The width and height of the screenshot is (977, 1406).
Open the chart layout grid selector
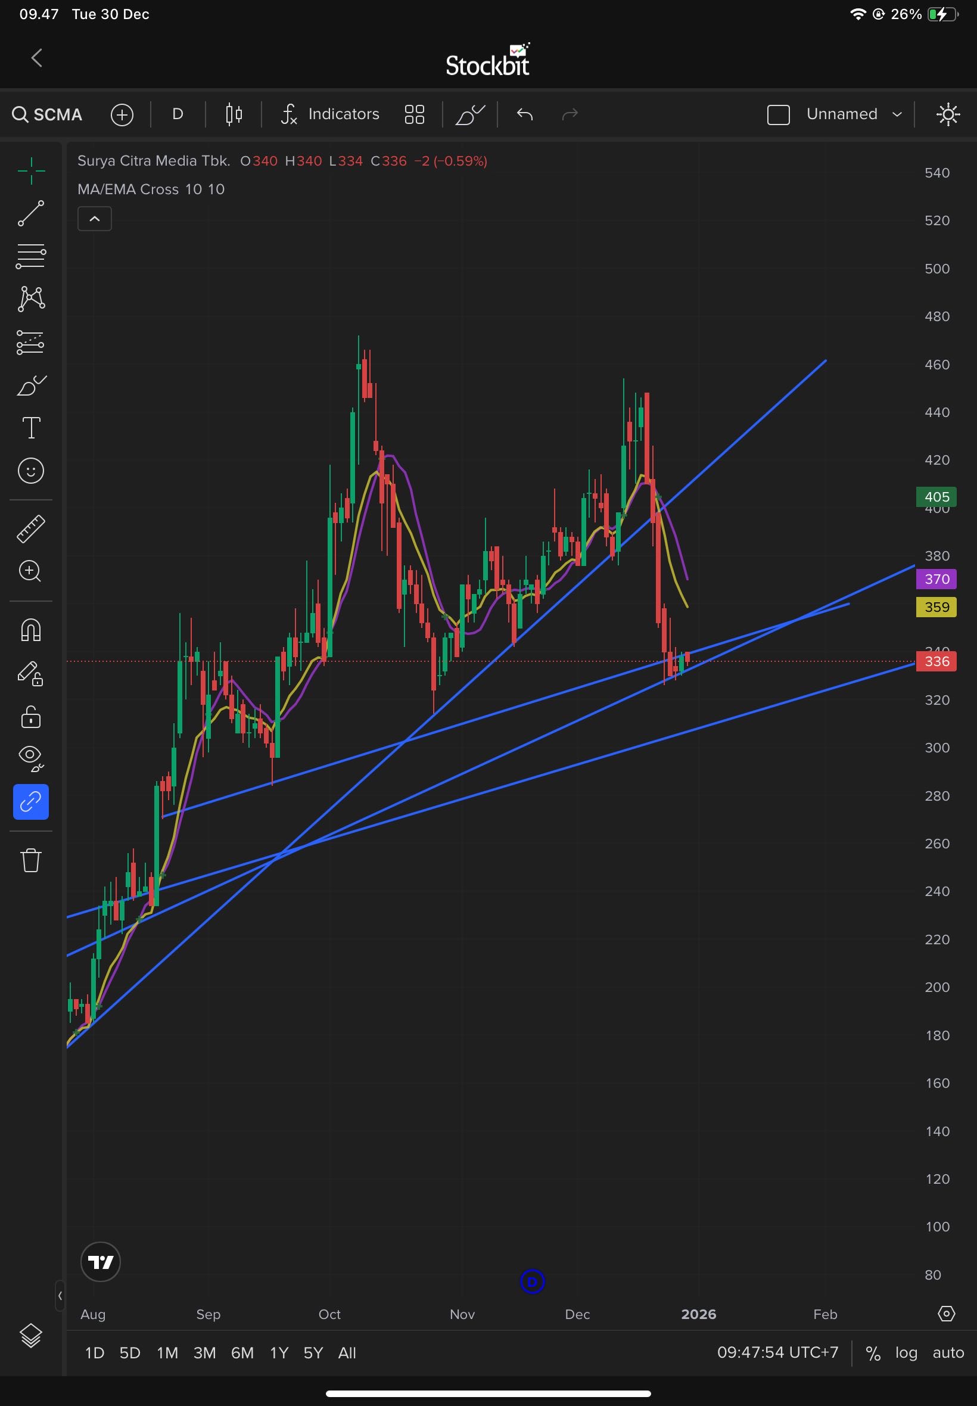(415, 114)
